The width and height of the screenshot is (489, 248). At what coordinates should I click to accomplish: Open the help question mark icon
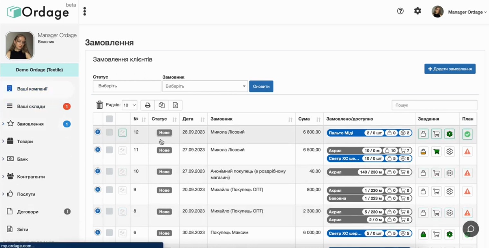(x=400, y=11)
